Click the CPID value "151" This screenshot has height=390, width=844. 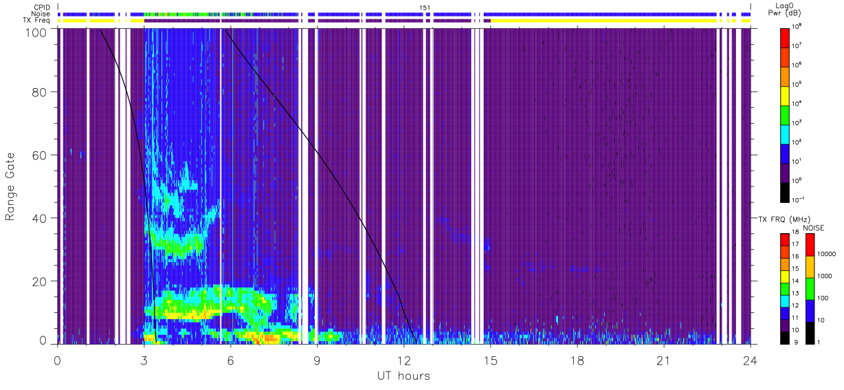425,7
